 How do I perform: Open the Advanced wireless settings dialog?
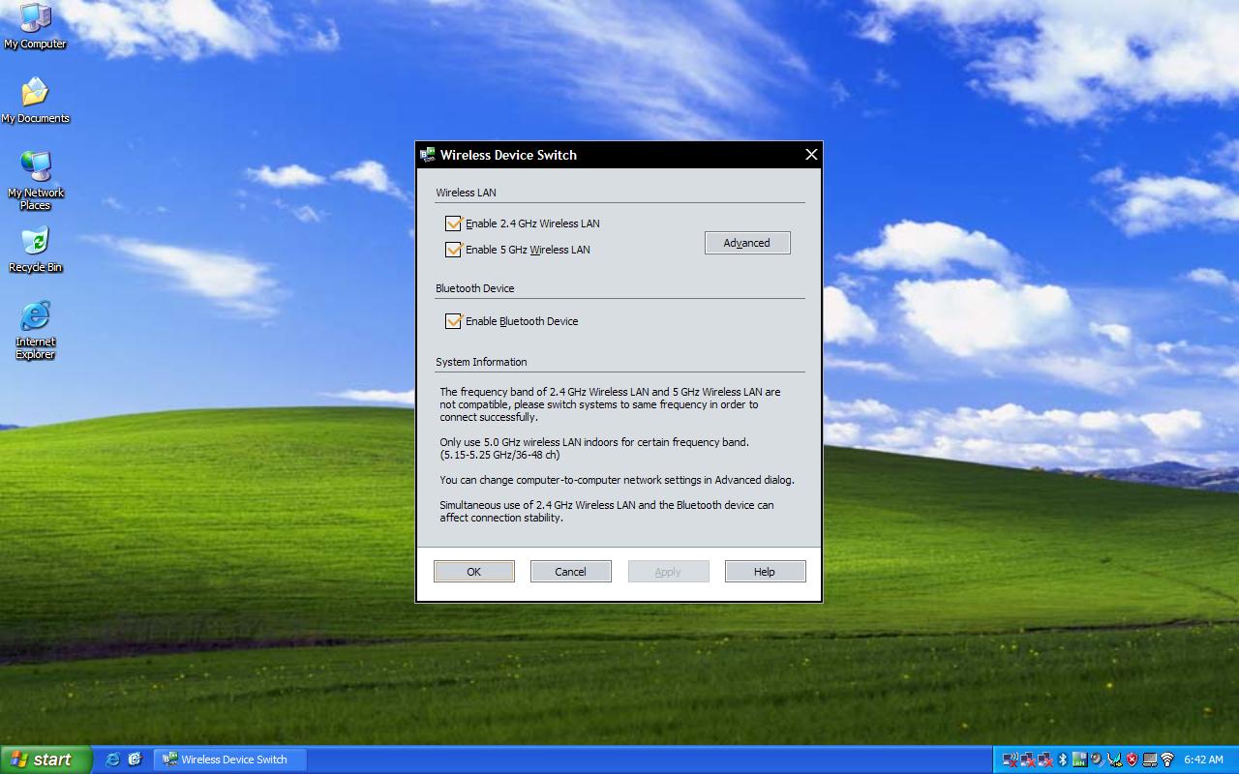click(x=747, y=243)
